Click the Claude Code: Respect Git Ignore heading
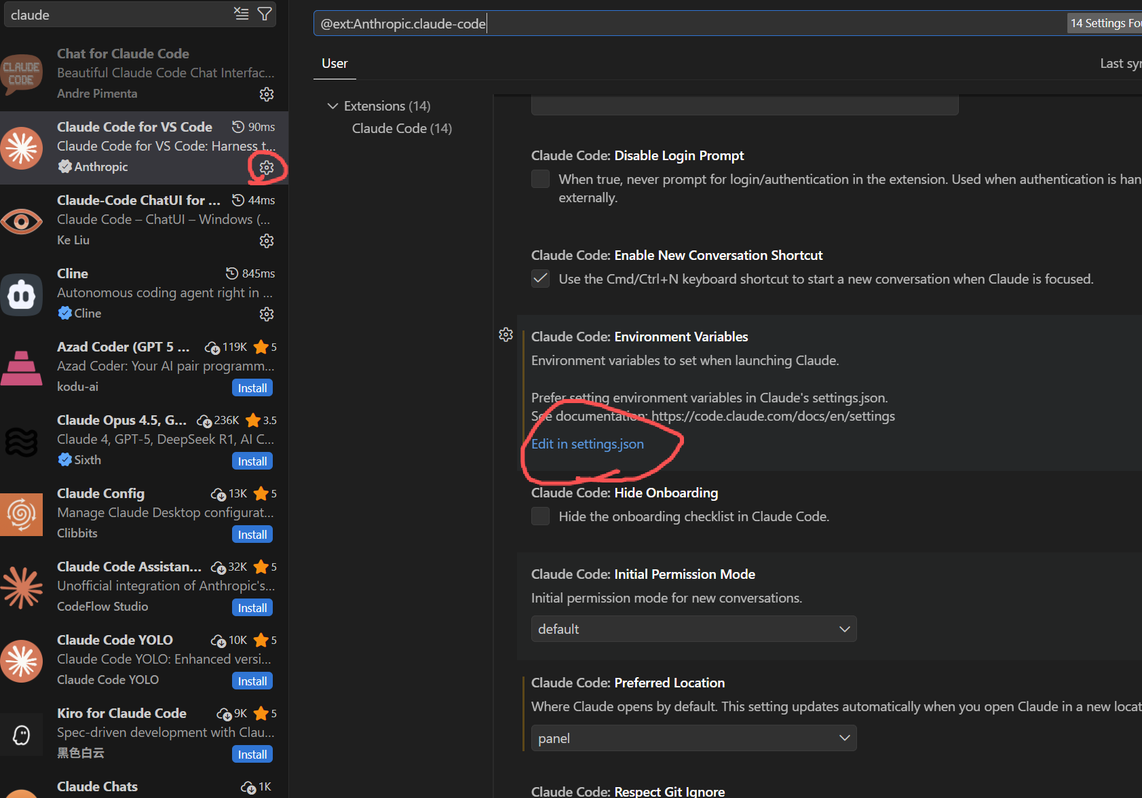This screenshot has width=1142, height=798. pos(628,791)
